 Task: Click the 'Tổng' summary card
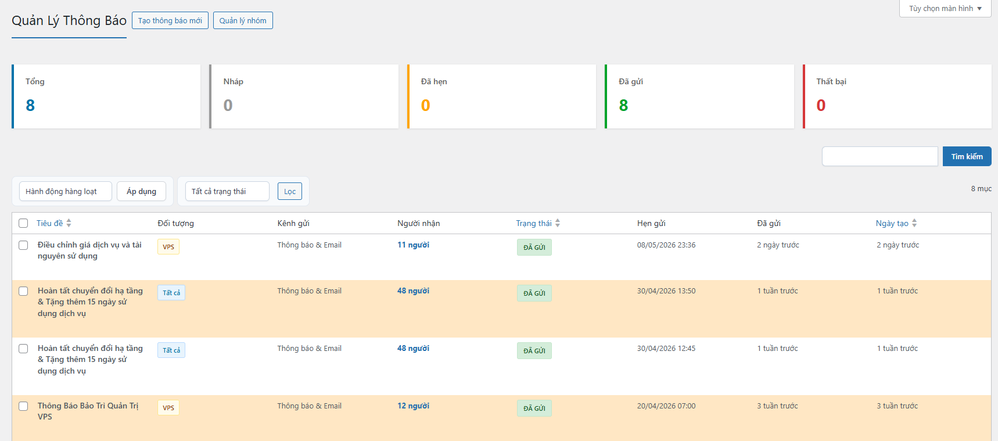pyautogui.click(x=106, y=96)
